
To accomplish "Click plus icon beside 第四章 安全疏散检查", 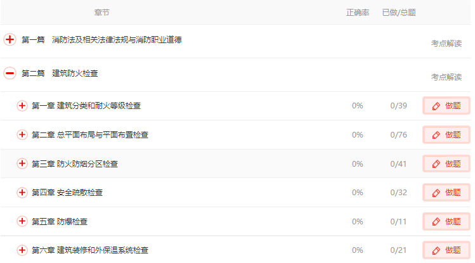I will tap(22, 193).
